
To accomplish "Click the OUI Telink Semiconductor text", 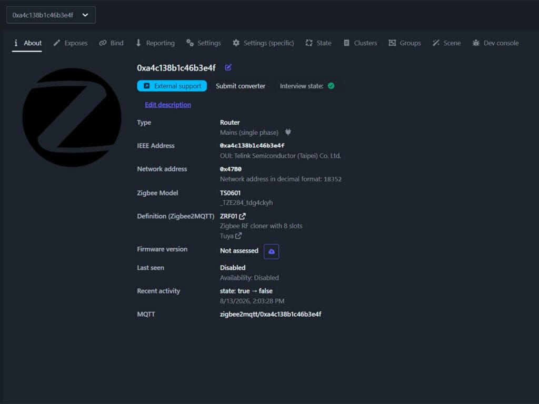I will [281, 156].
